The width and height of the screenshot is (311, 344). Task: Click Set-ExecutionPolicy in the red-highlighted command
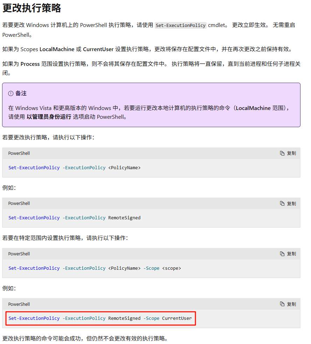point(34,318)
